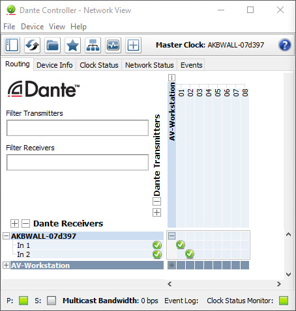Select the In 1 receive channel
Image resolution: width=296 pixels, height=311 pixels.
[23, 245]
